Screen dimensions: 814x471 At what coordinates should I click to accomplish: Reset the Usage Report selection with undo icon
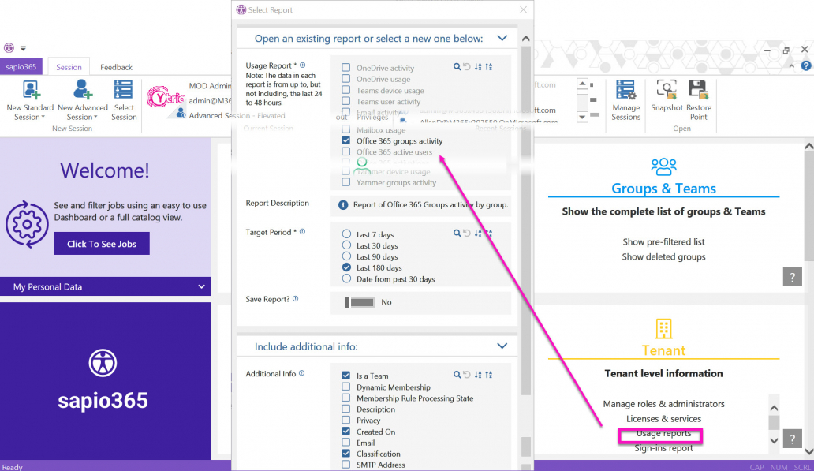(467, 66)
